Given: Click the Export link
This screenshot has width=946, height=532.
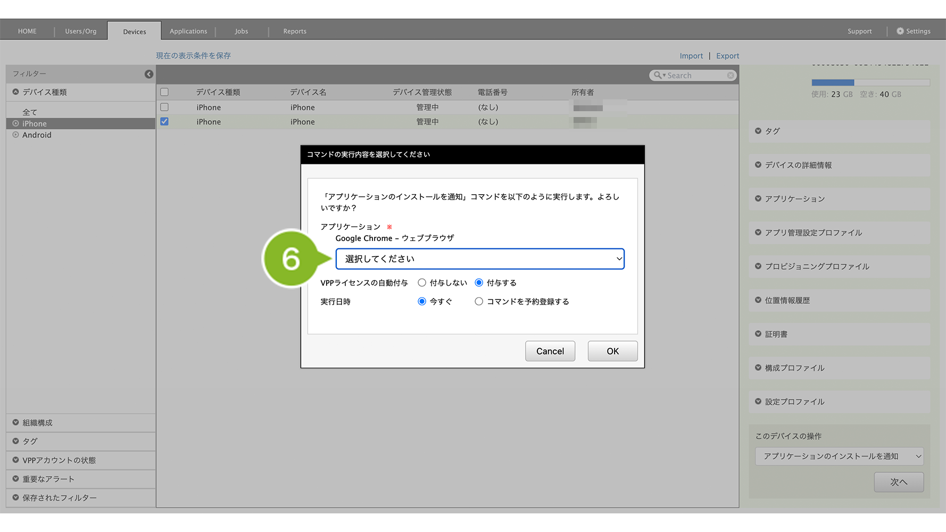Looking at the screenshot, I should [727, 56].
